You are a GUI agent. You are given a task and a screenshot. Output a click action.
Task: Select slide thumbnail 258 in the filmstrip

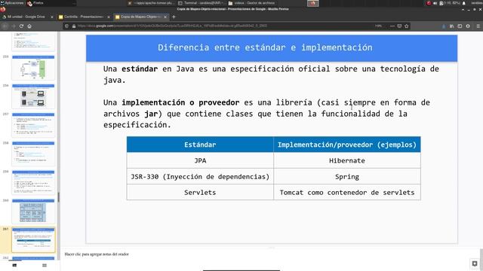point(33,154)
